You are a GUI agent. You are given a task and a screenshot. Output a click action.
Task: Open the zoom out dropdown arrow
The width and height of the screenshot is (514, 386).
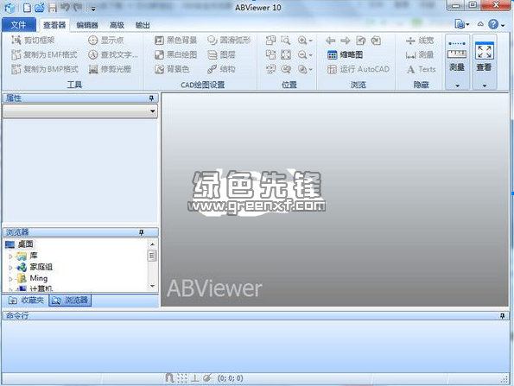[310, 55]
